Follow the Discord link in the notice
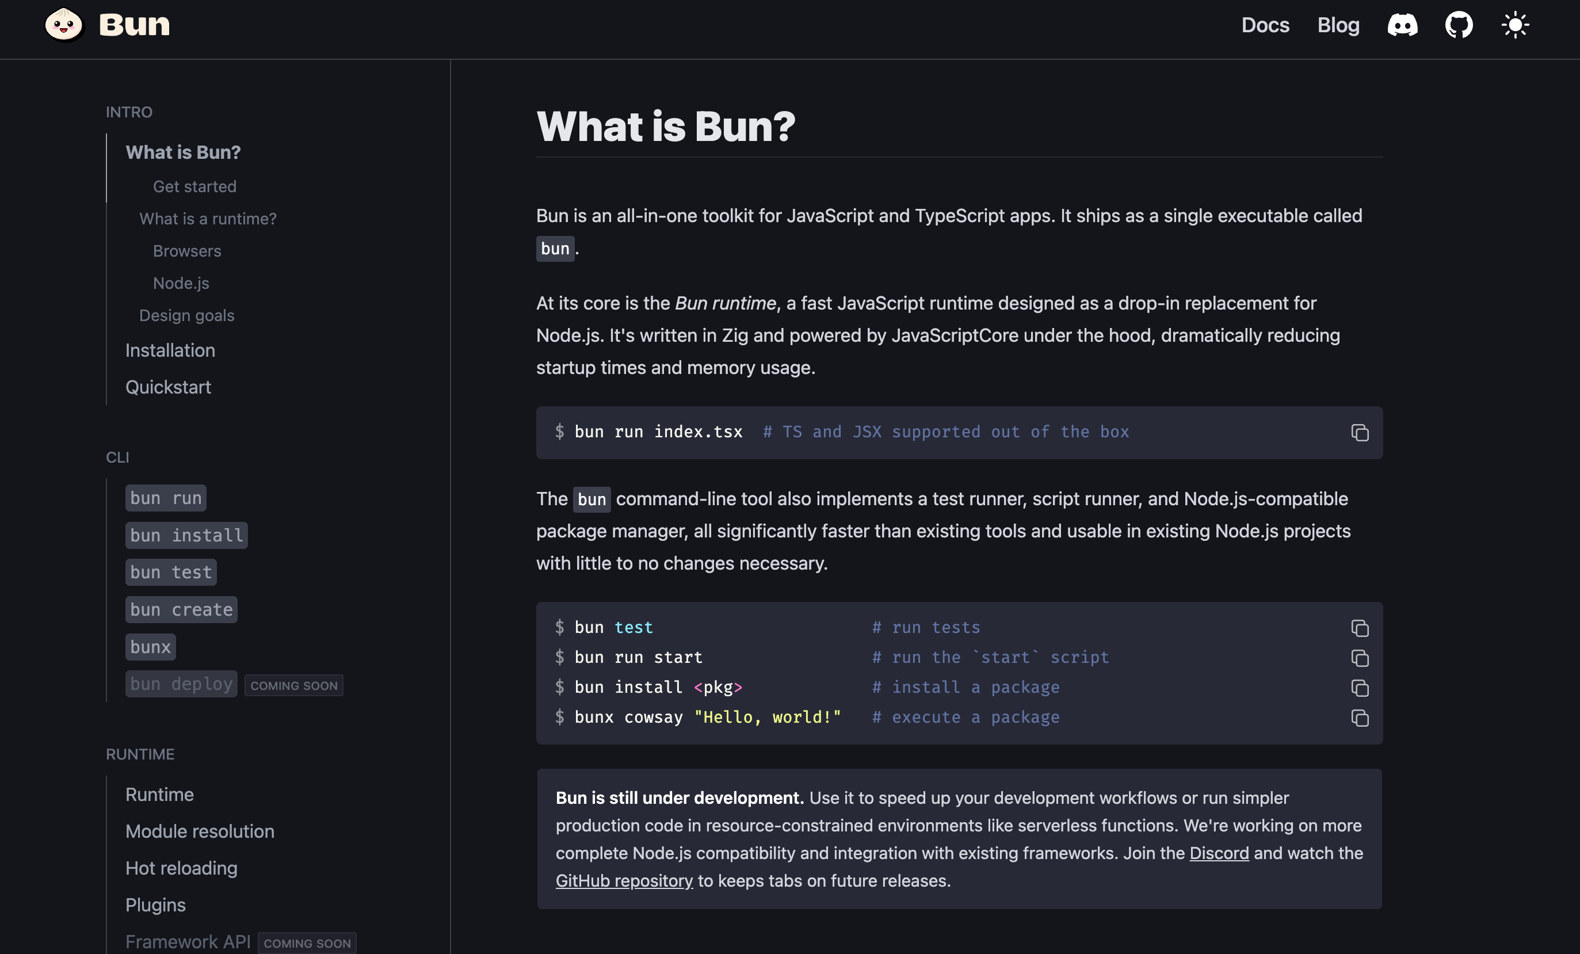This screenshot has width=1580, height=954. (x=1219, y=853)
